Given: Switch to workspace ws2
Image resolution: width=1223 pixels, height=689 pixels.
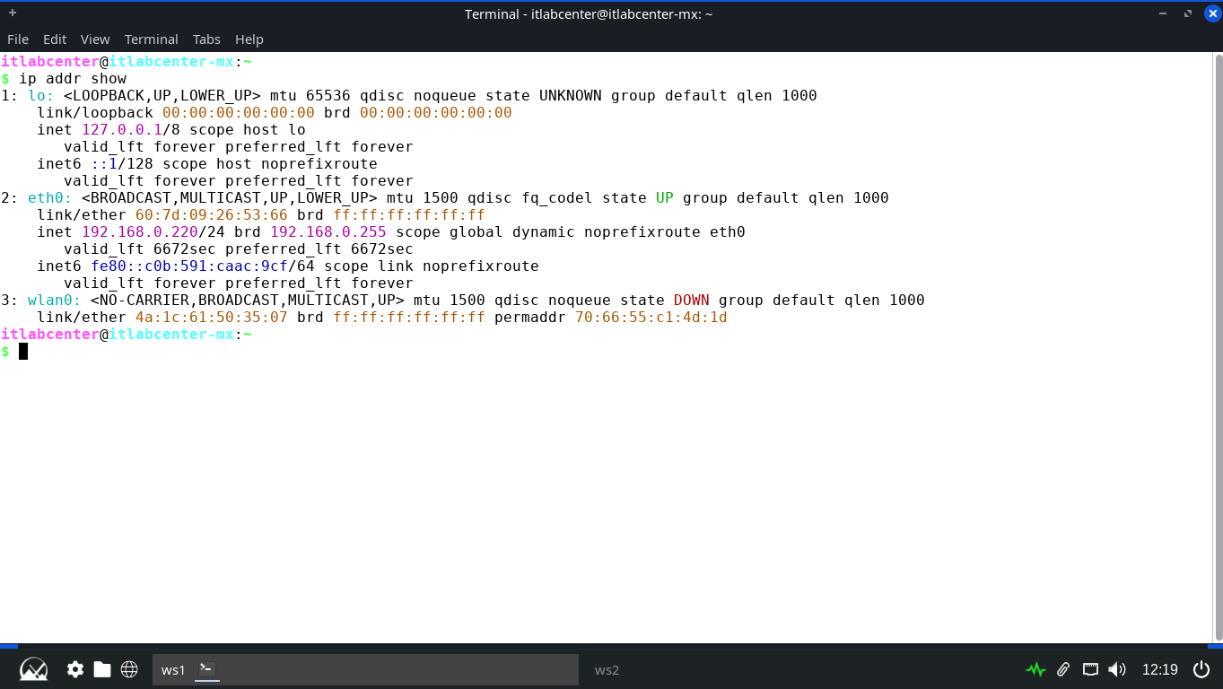Looking at the screenshot, I should tap(607, 669).
